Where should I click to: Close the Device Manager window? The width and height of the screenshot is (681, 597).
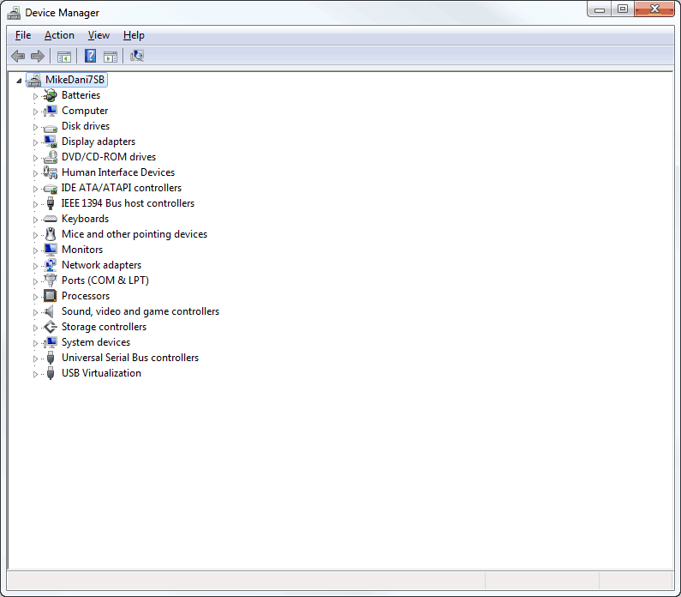coord(654,9)
